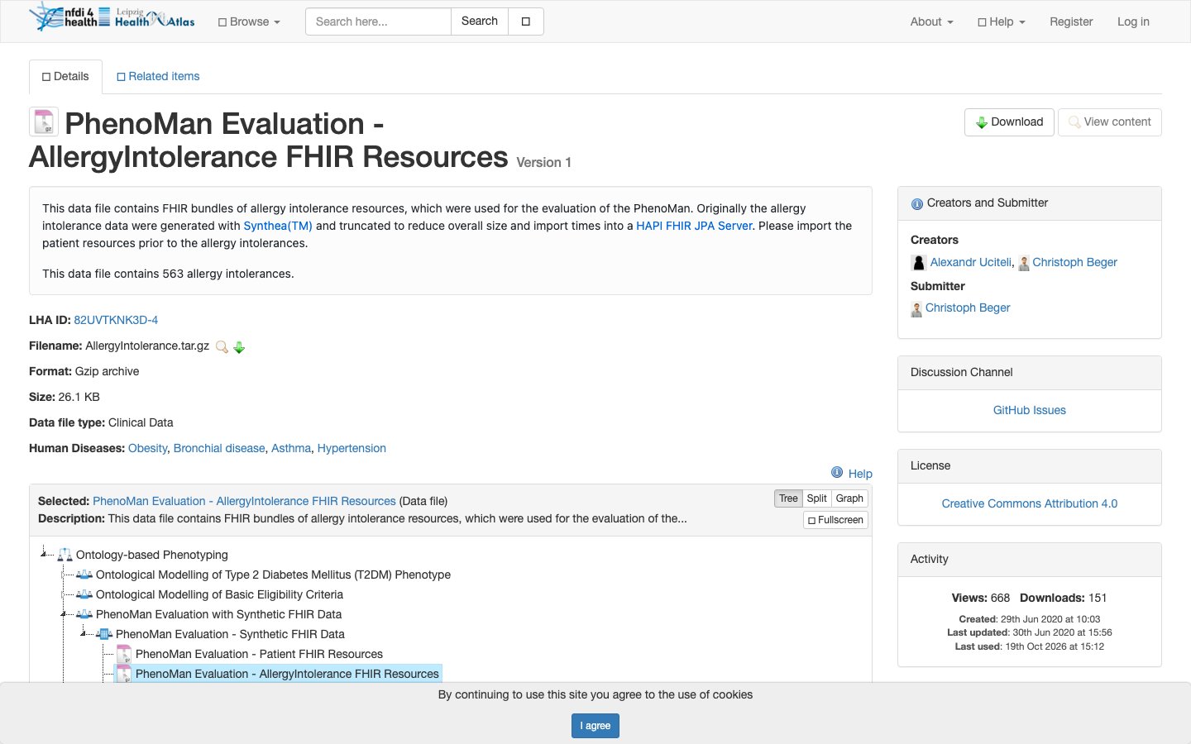Viewport: 1191px width, 744px height.
Task: Collapse the PhenoMan Evaluation - Synthetic FHIR Data node
Action: pyautogui.click(x=84, y=634)
